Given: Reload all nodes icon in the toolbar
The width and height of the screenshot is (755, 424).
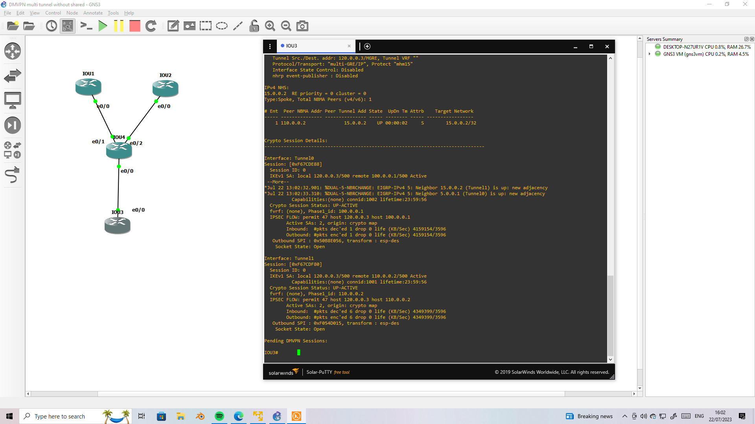Looking at the screenshot, I should pos(151,26).
